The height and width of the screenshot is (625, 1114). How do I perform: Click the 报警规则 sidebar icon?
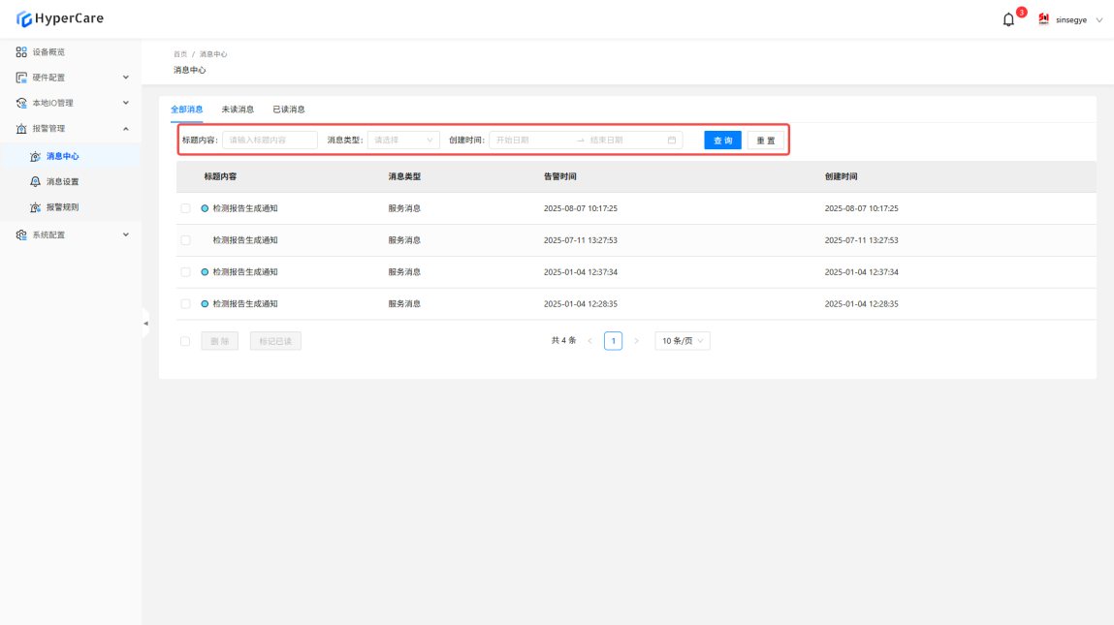click(36, 207)
